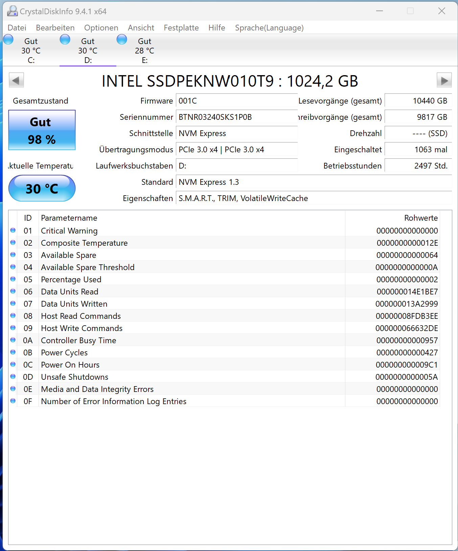Viewport: 458px width, 551px height.
Task: Click Betriebsstunden value 2497 Std.
Action: coord(418,166)
